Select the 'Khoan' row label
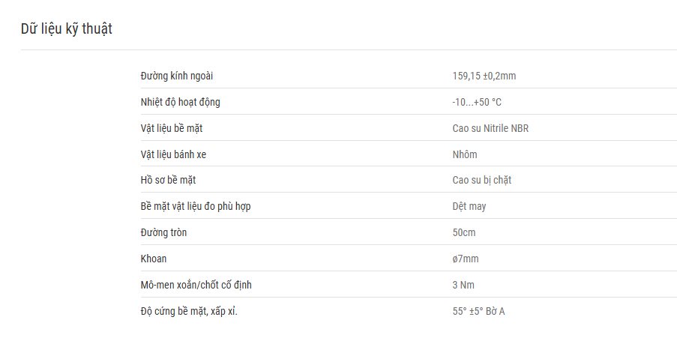This screenshot has width=677, height=338. (x=153, y=259)
